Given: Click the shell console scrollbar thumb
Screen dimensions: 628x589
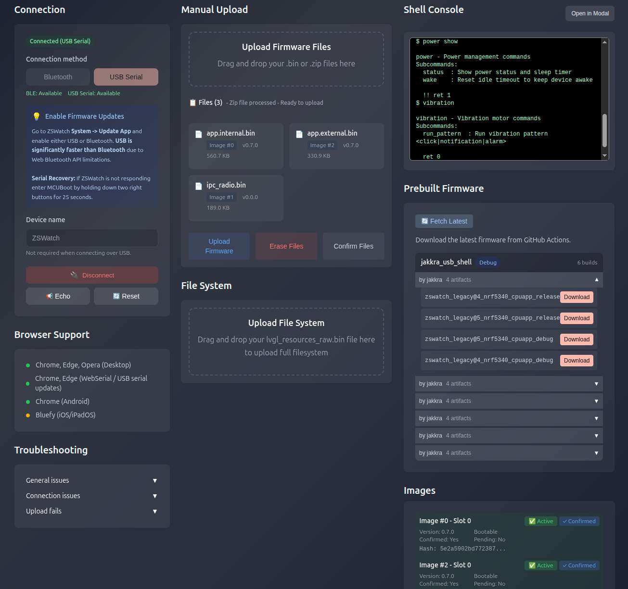Looking at the screenshot, I should click(604, 130).
